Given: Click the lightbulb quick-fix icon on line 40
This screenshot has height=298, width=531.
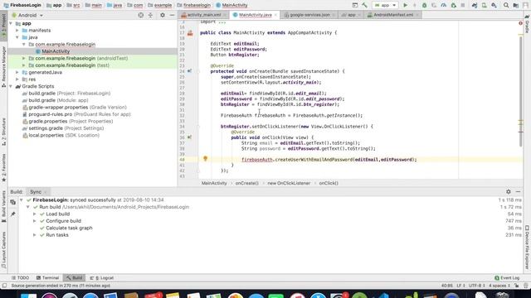Looking at the screenshot, I should pos(205,158).
